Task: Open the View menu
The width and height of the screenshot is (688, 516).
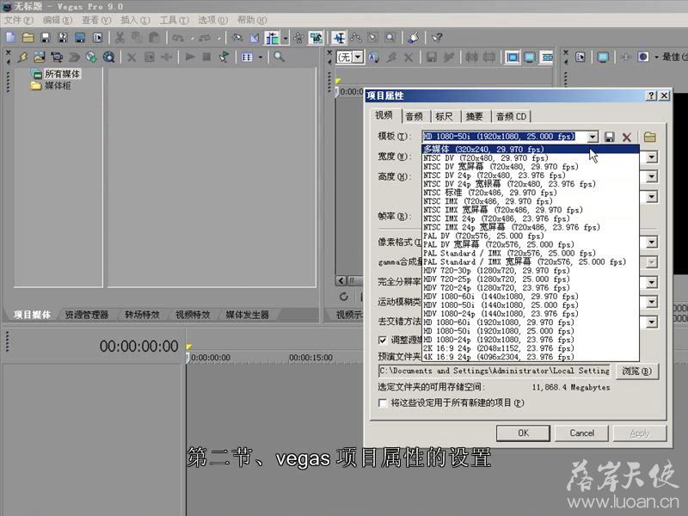Action: click(96, 20)
